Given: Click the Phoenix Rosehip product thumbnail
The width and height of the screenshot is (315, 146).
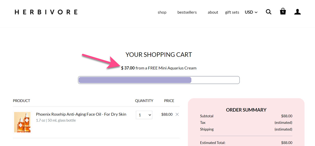Looking at the screenshot, I should pos(22,122).
